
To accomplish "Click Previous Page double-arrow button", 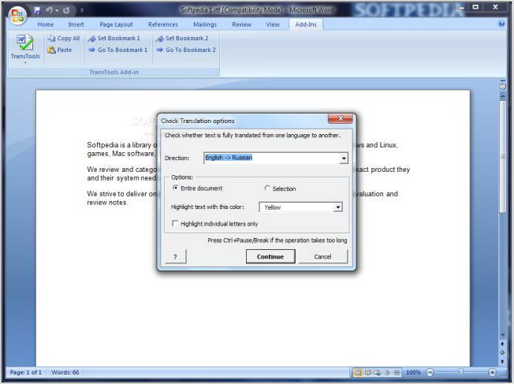I will (502, 344).
